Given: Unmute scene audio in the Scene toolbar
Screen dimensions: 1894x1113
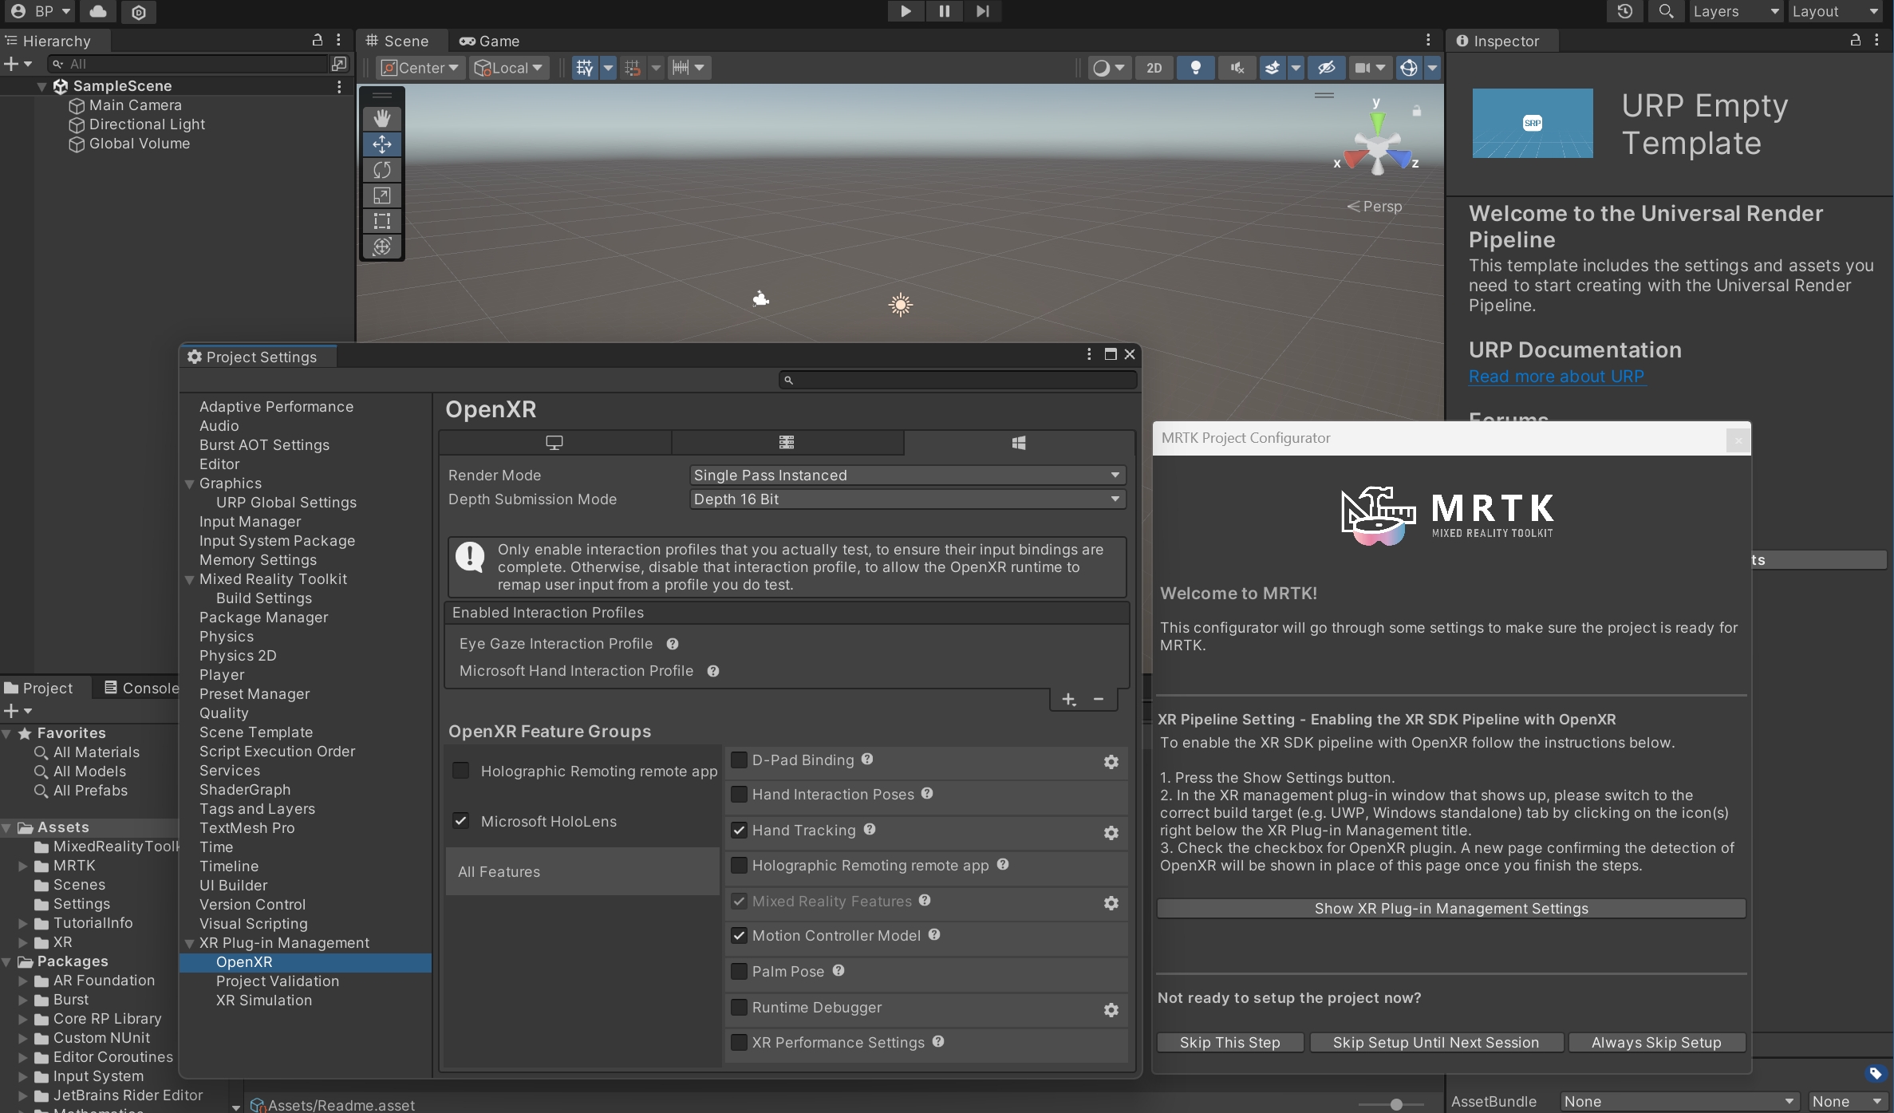Looking at the screenshot, I should click(x=1236, y=68).
